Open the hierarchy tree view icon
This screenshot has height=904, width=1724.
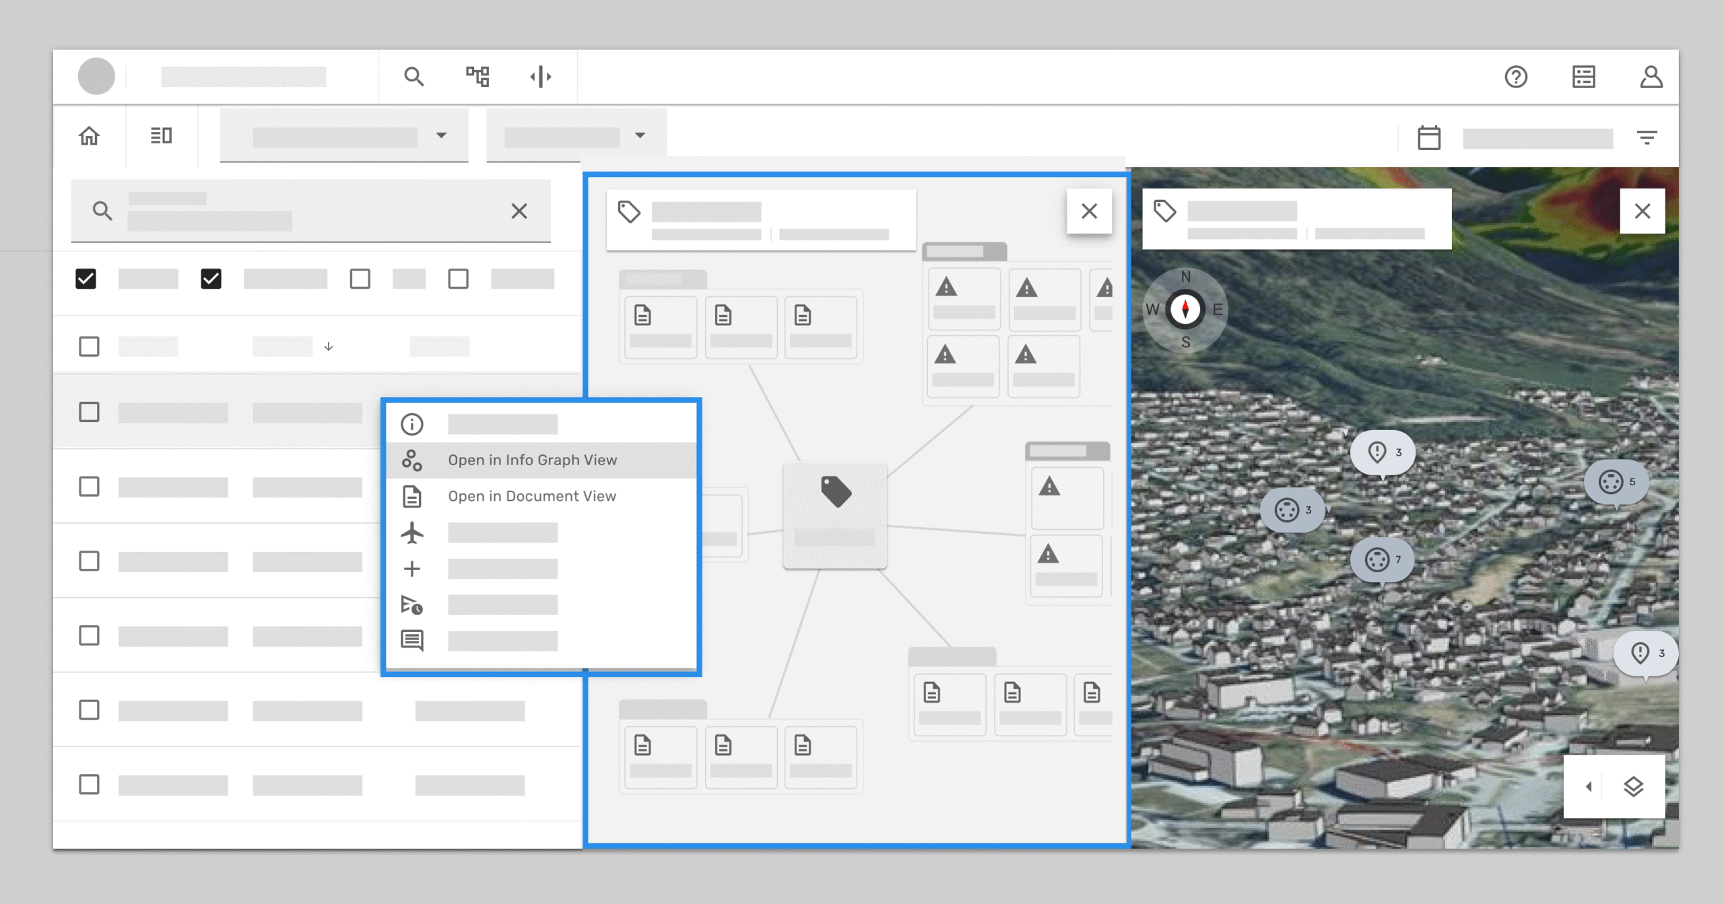click(477, 77)
